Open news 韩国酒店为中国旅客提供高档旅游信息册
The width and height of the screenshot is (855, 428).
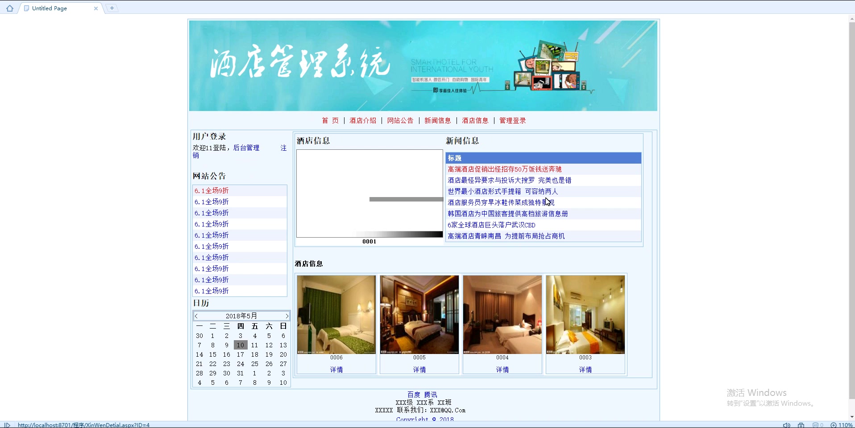click(508, 214)
